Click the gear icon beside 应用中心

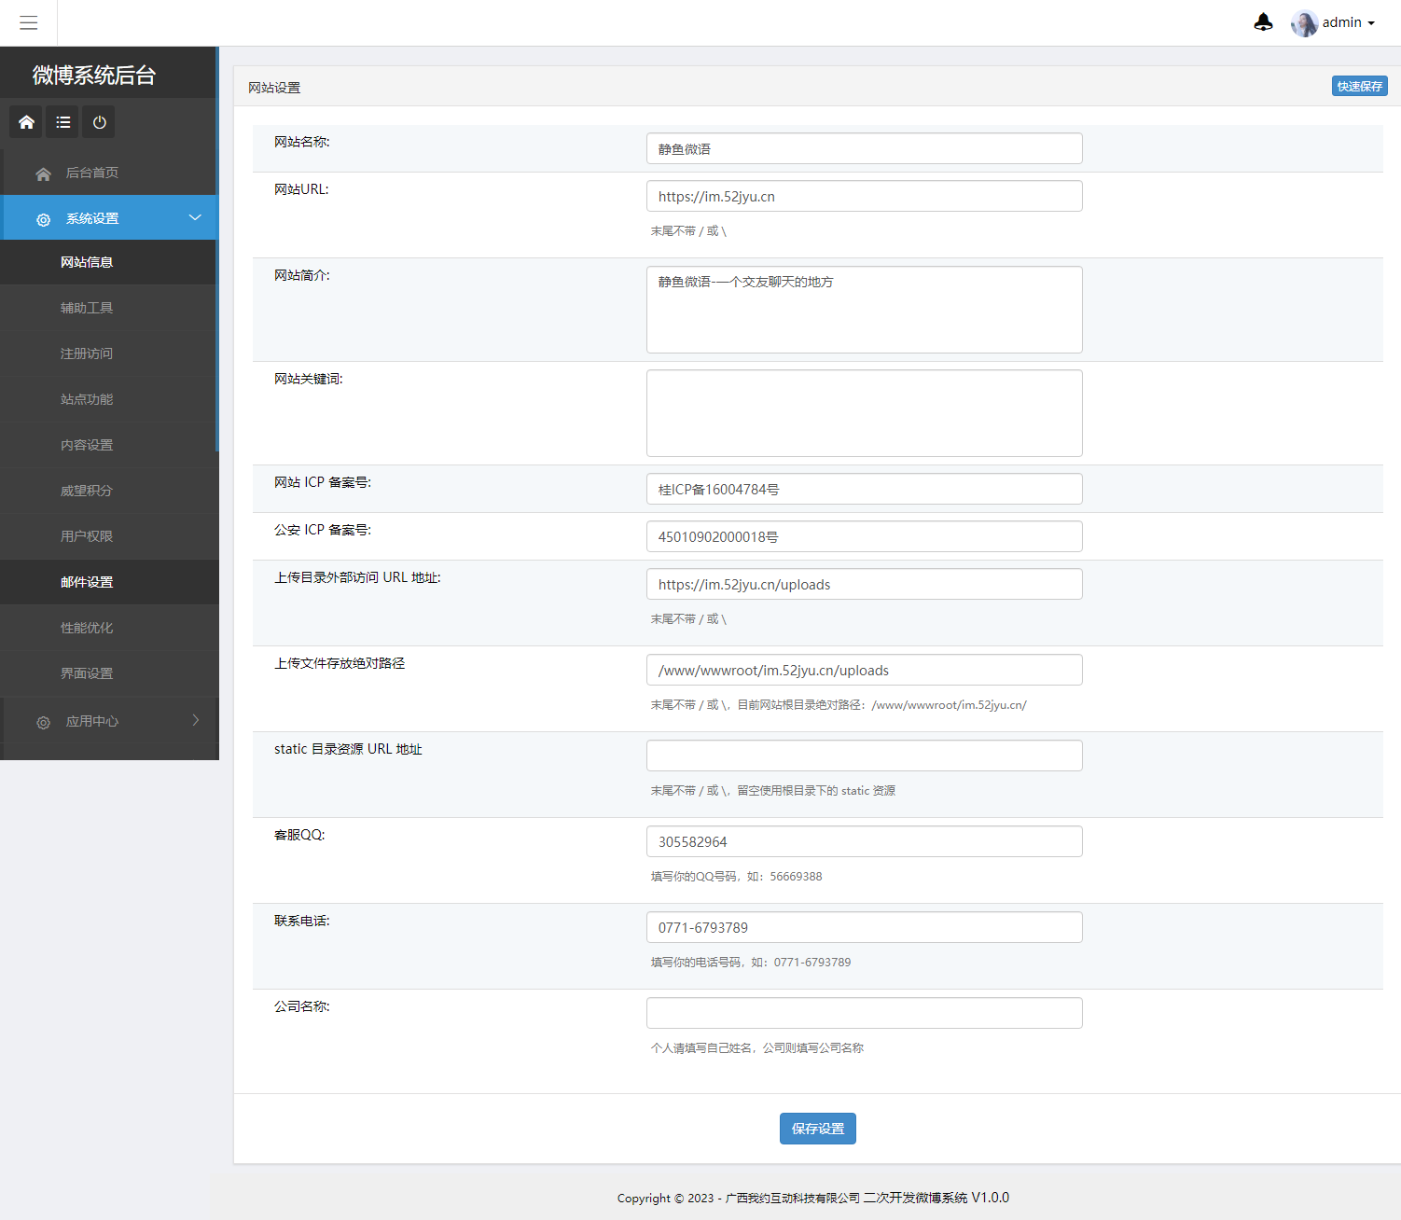click(43, 722)
